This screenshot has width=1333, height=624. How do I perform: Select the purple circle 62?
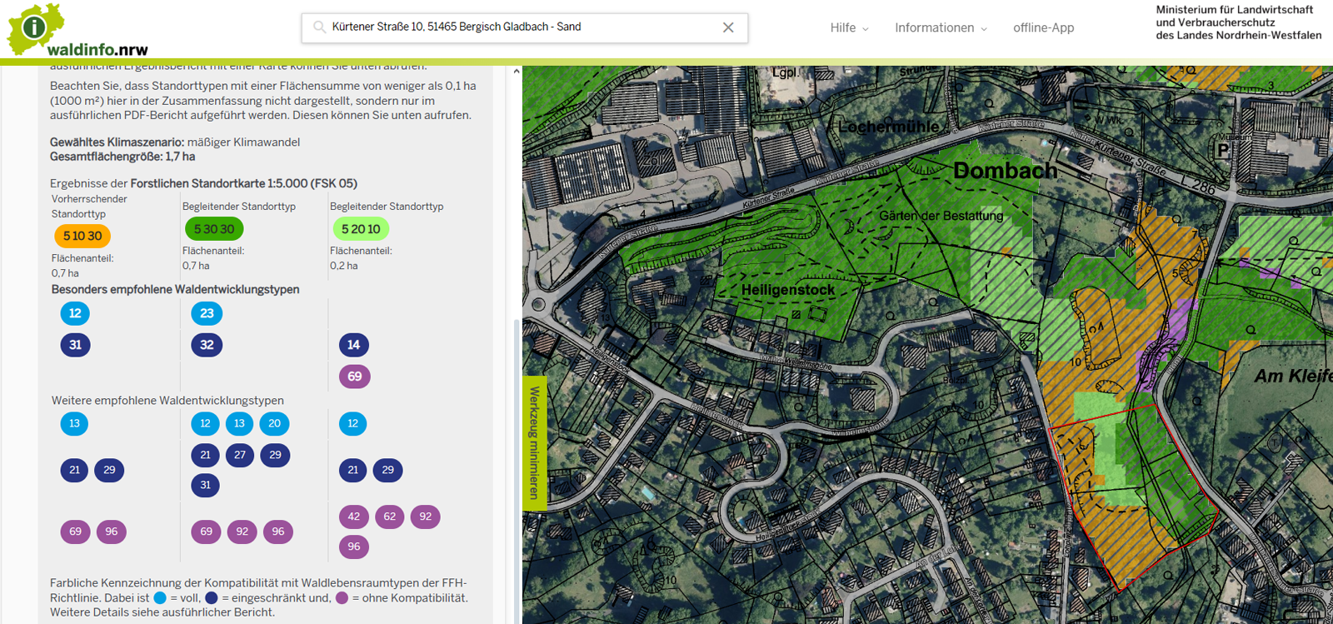[x=390, y=517]
